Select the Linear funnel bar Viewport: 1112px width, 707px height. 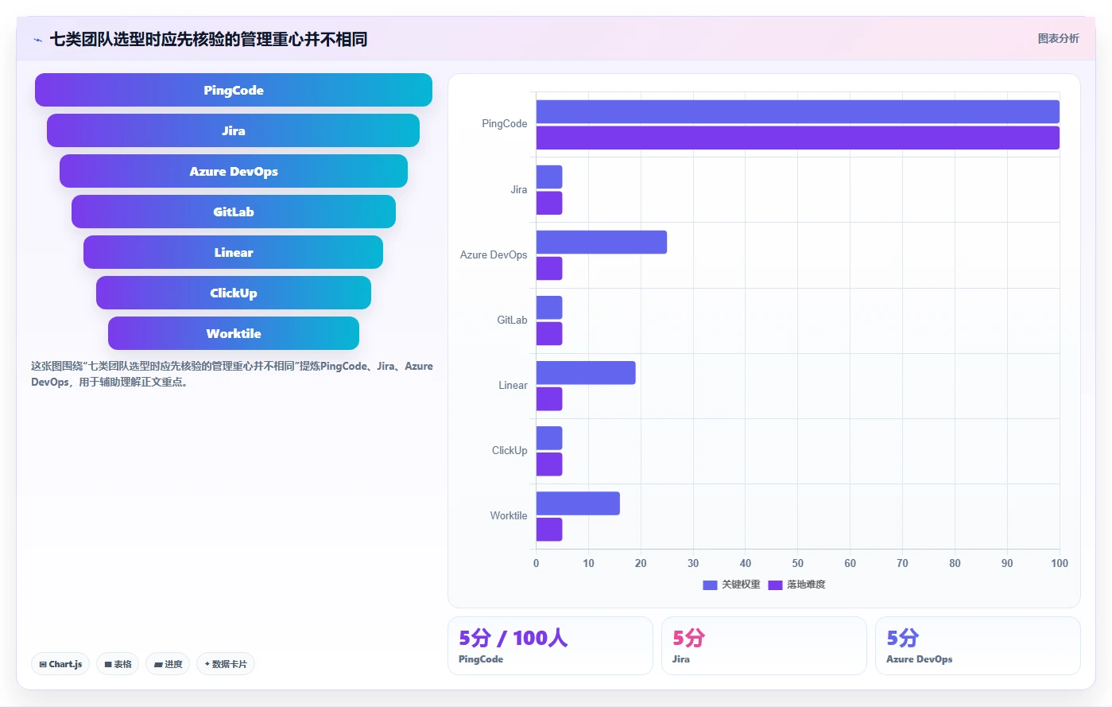point(234,252)
